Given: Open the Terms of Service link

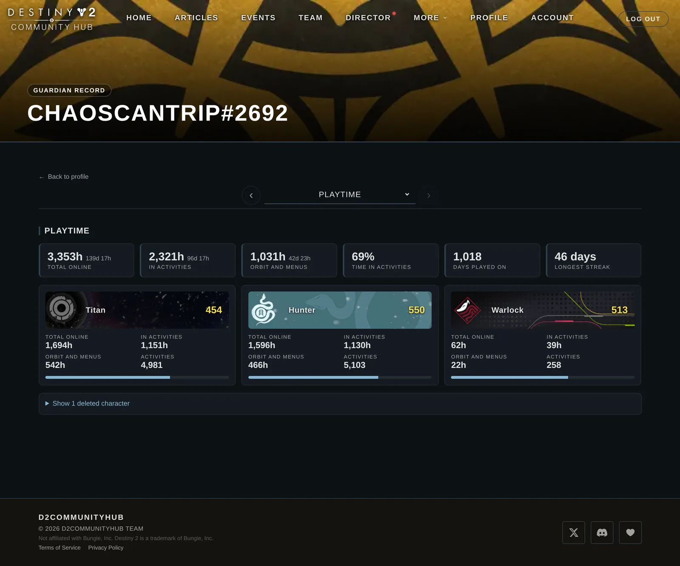Looking at the screenshot, I should point(59,548).
